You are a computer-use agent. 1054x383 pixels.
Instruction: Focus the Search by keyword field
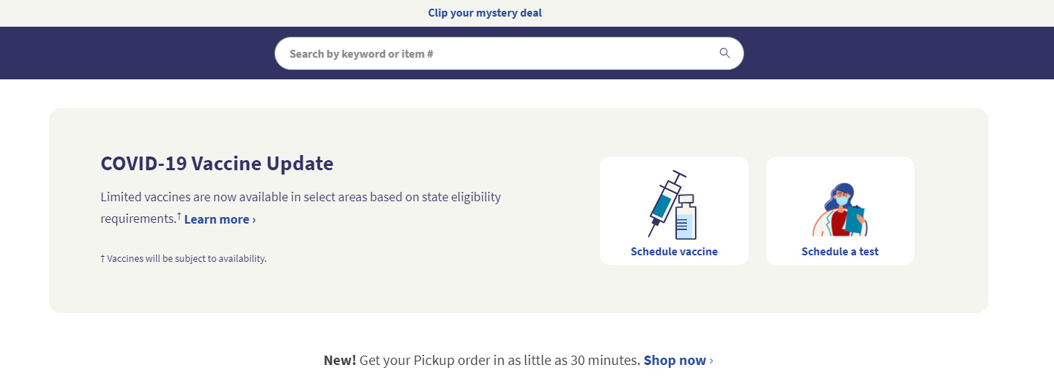(491, 53)
